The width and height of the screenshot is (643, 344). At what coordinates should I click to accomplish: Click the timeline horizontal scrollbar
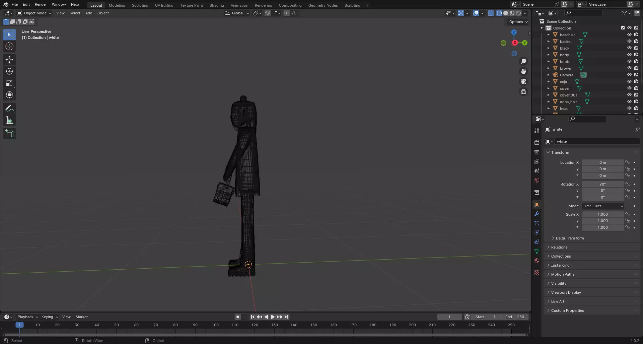click(x=265, y=335)
